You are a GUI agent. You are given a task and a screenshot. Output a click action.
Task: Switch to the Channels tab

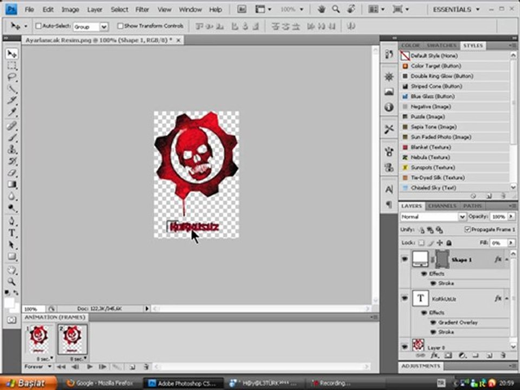(442, 206)
